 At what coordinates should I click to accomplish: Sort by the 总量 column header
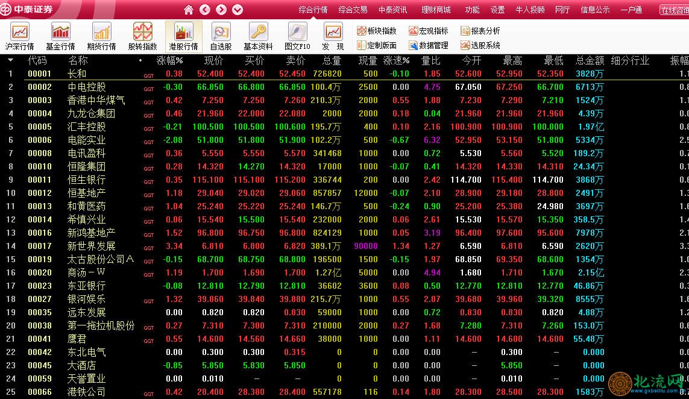coord(332,61)
